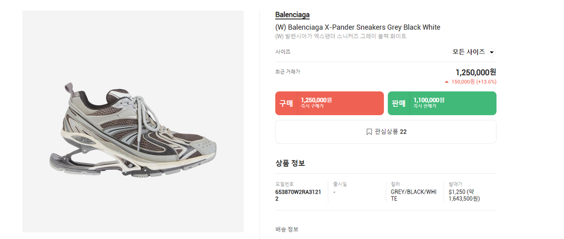Click the 출시일 release date field
This screenshot has width=564, height=239.
[x=340, y=184]
